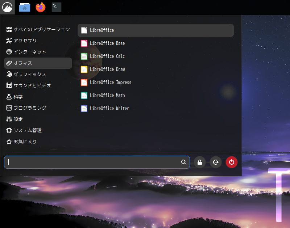290x228 pixels.
Task: Click the magnifier icon in search field
Action: pos(183,162)
